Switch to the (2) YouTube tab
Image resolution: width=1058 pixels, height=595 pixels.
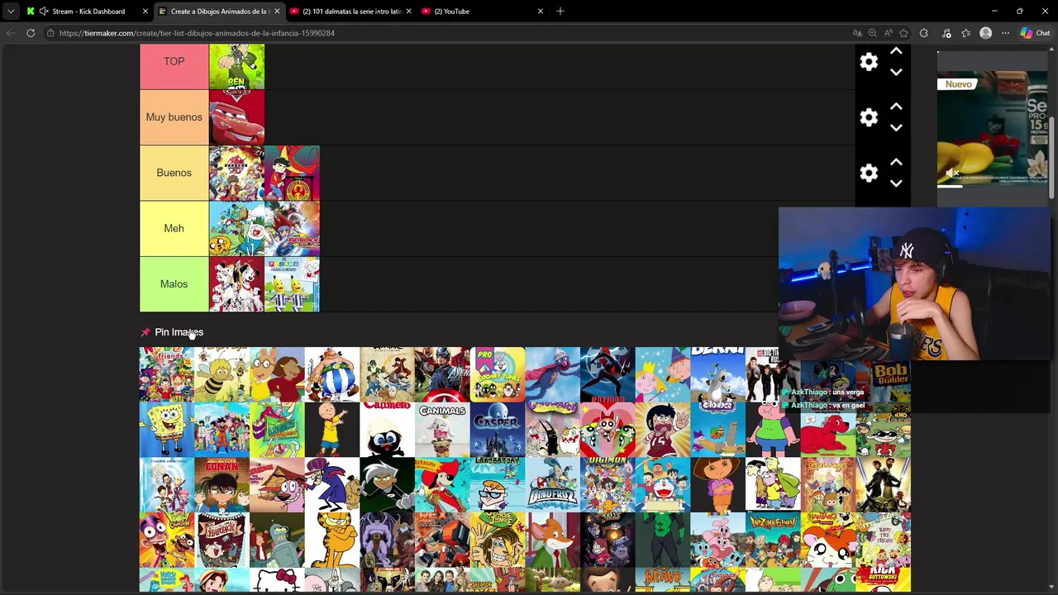pos(483,11)
